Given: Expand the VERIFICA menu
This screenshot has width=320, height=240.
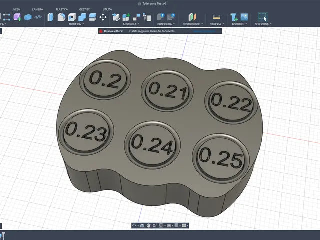Looking at the screenshot, I should pyautogui.click(x=217, y=24).
